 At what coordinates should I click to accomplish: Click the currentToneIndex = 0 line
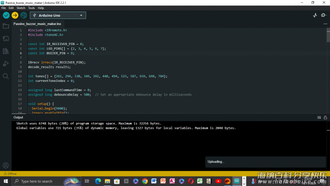click(x=51, y=81)
